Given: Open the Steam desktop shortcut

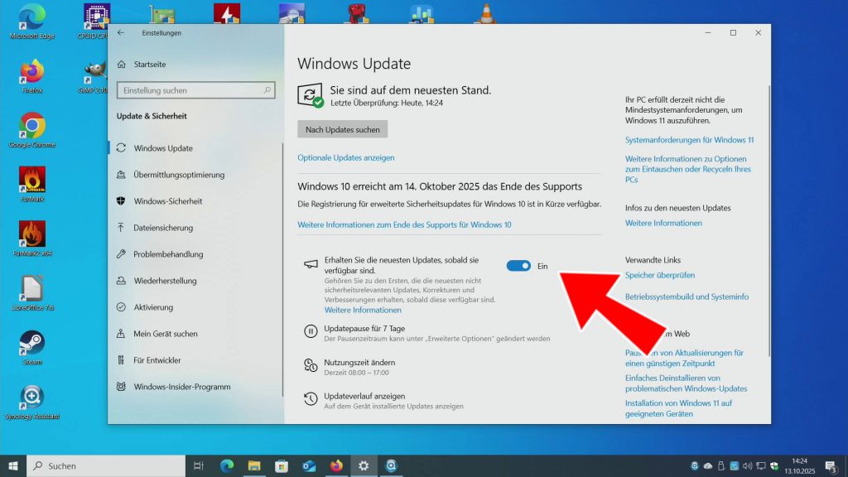Looking at the screenshot, I should pos(32,344).
